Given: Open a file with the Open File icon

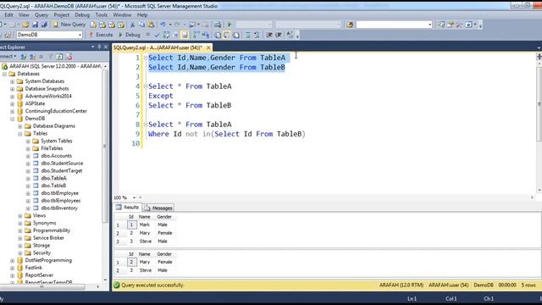Looking at the screenshot, I should coord(25,25).
